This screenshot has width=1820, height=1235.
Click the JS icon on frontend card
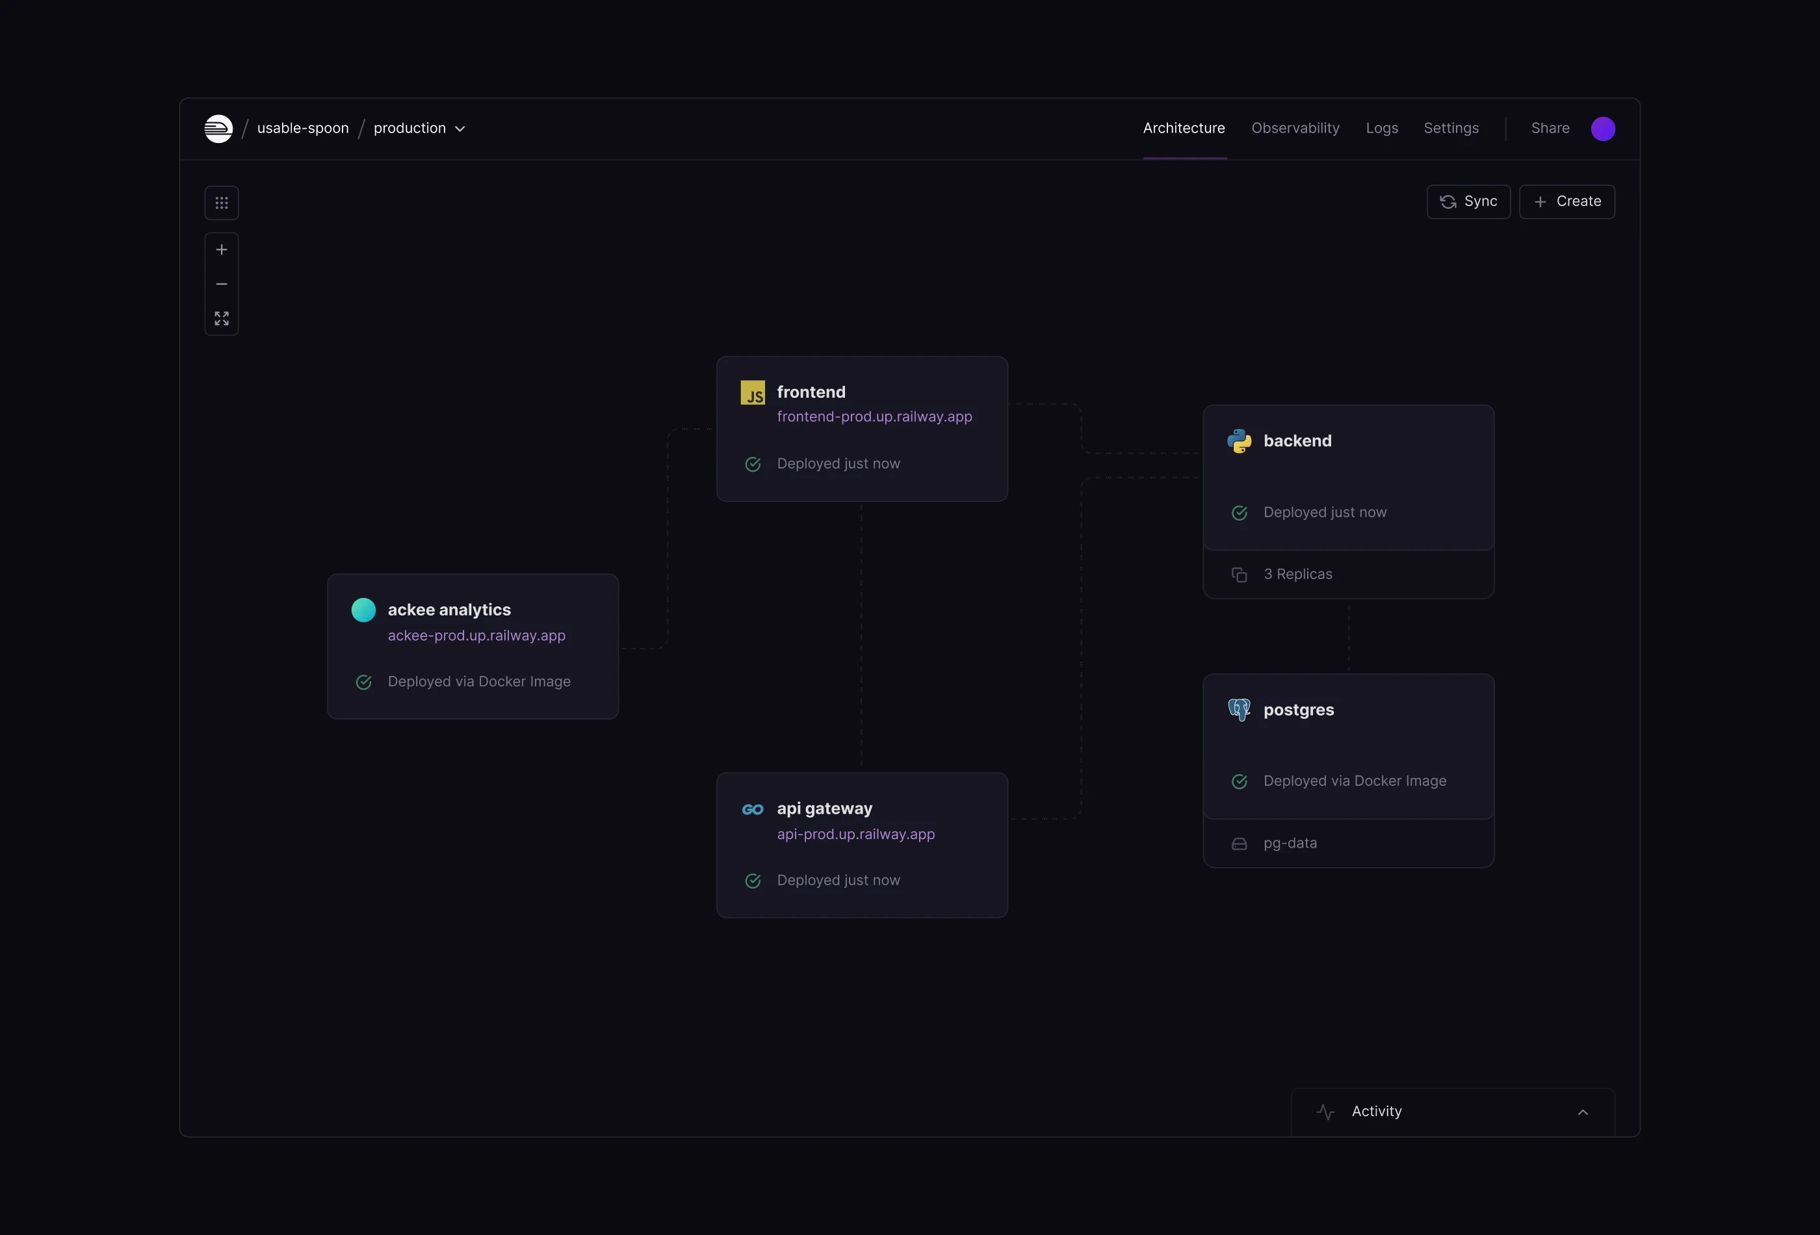coord(753,393)
